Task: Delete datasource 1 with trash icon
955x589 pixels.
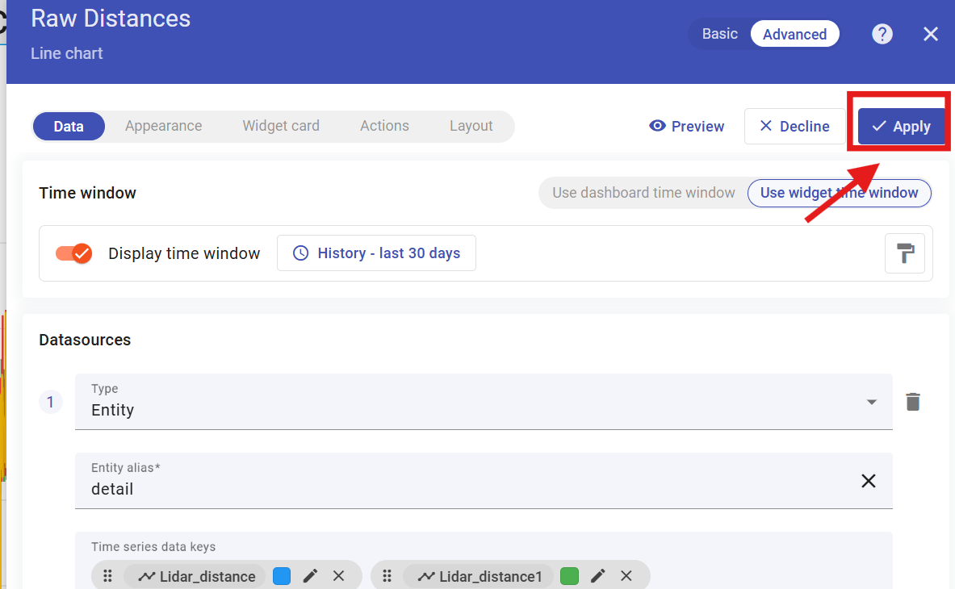Action: 912,402
